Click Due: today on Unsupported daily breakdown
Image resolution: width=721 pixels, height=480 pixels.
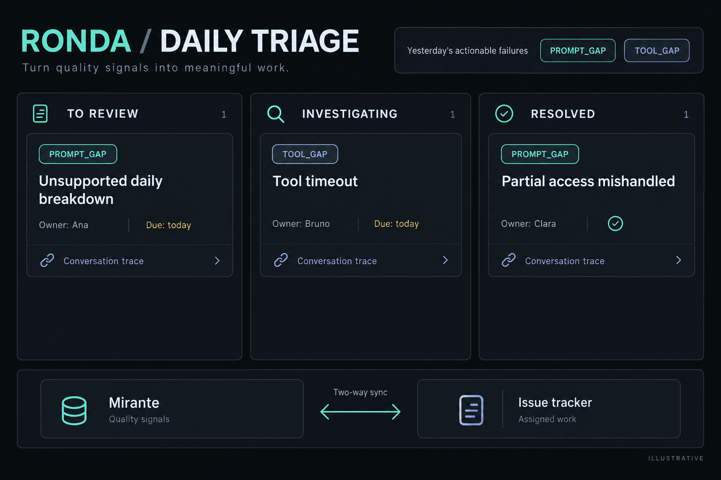pos(169,225)
